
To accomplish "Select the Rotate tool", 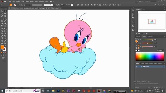I will click(2, 26).
